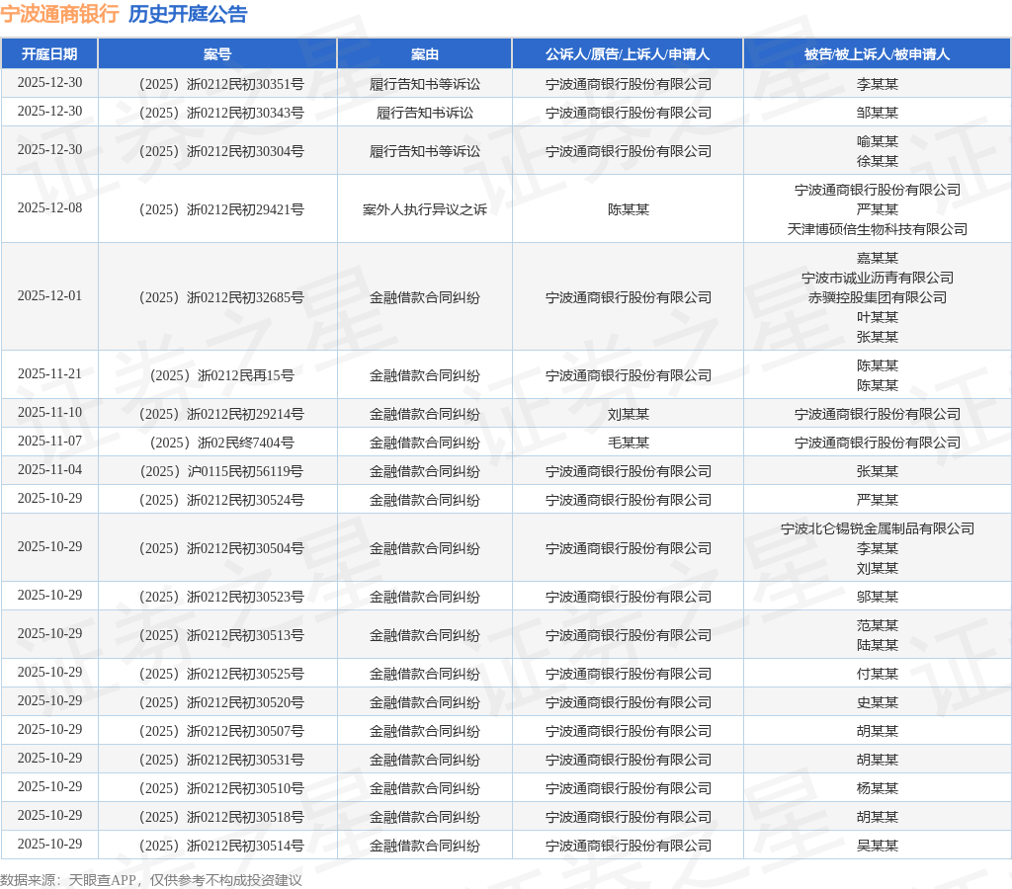Click defendant 宁波市诚业沥青有限公司
Viewport: 1012px width, 889px height.
click(878, 278)
